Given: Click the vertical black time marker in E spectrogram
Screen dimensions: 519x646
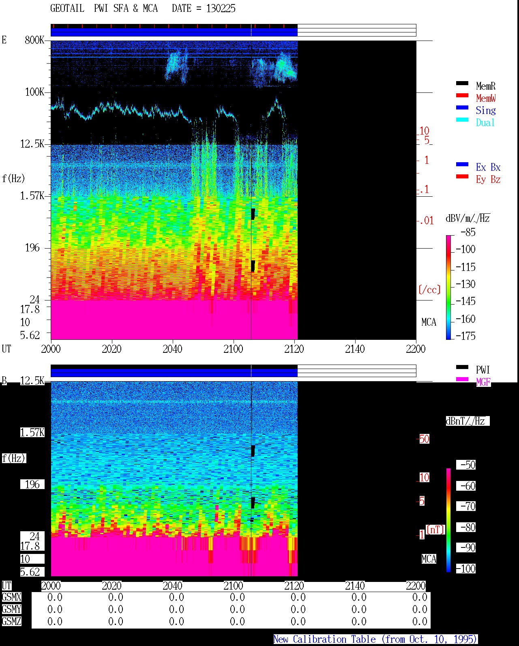Looking at the screenshot, I should coord(251,190).
